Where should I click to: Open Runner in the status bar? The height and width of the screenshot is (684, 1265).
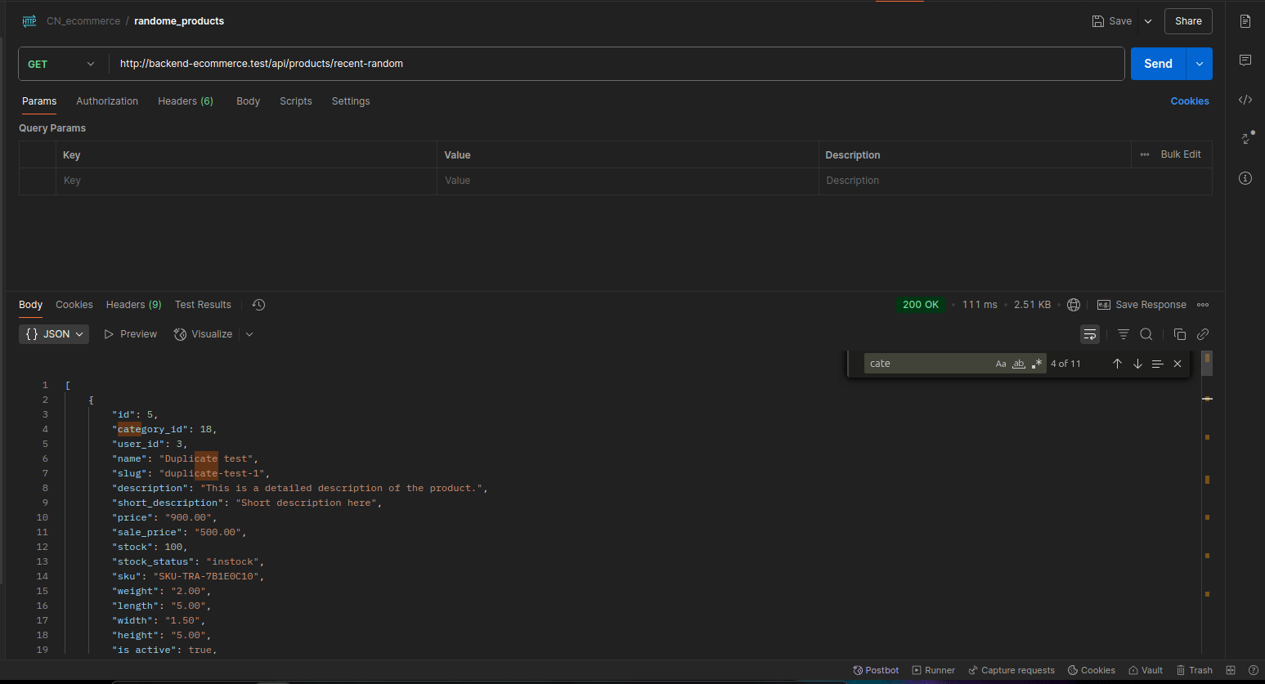[933, 670]
